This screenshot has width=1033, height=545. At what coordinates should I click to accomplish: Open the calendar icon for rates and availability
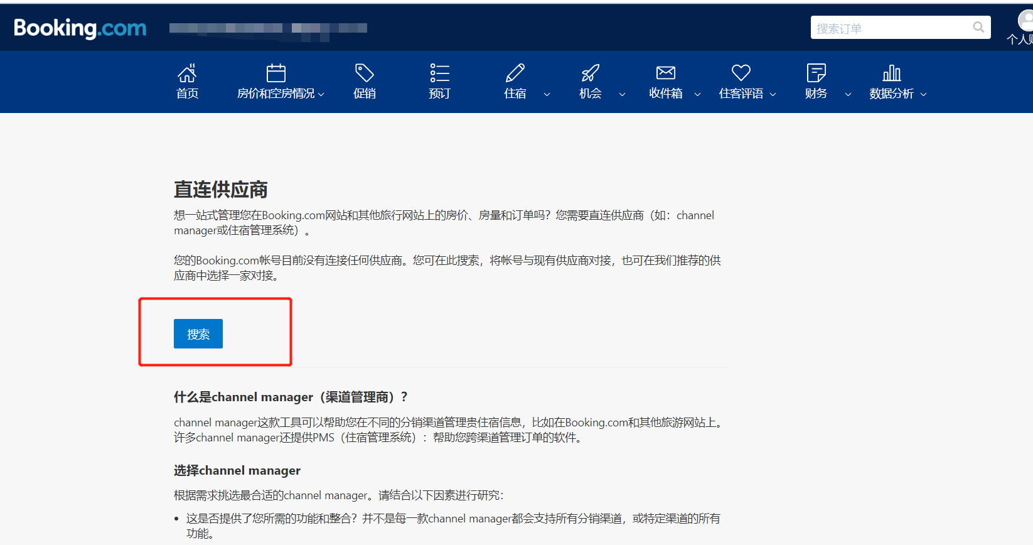point(276,73)
